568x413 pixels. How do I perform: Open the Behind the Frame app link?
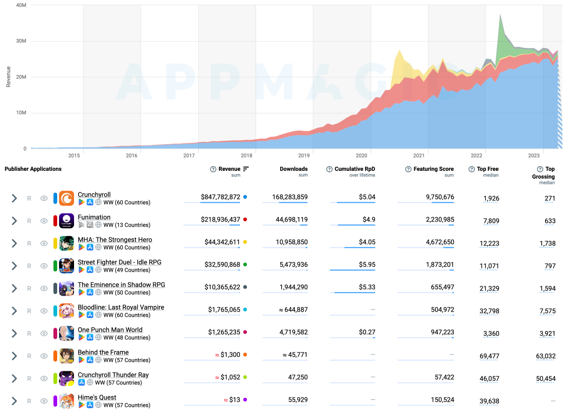point(103,352)
